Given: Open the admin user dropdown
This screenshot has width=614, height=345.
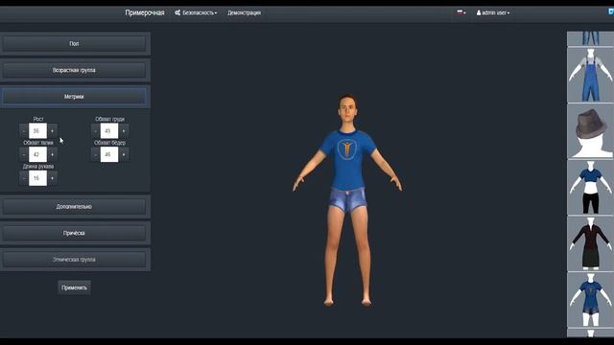Looking at the screenshot, I should [493, 12].
